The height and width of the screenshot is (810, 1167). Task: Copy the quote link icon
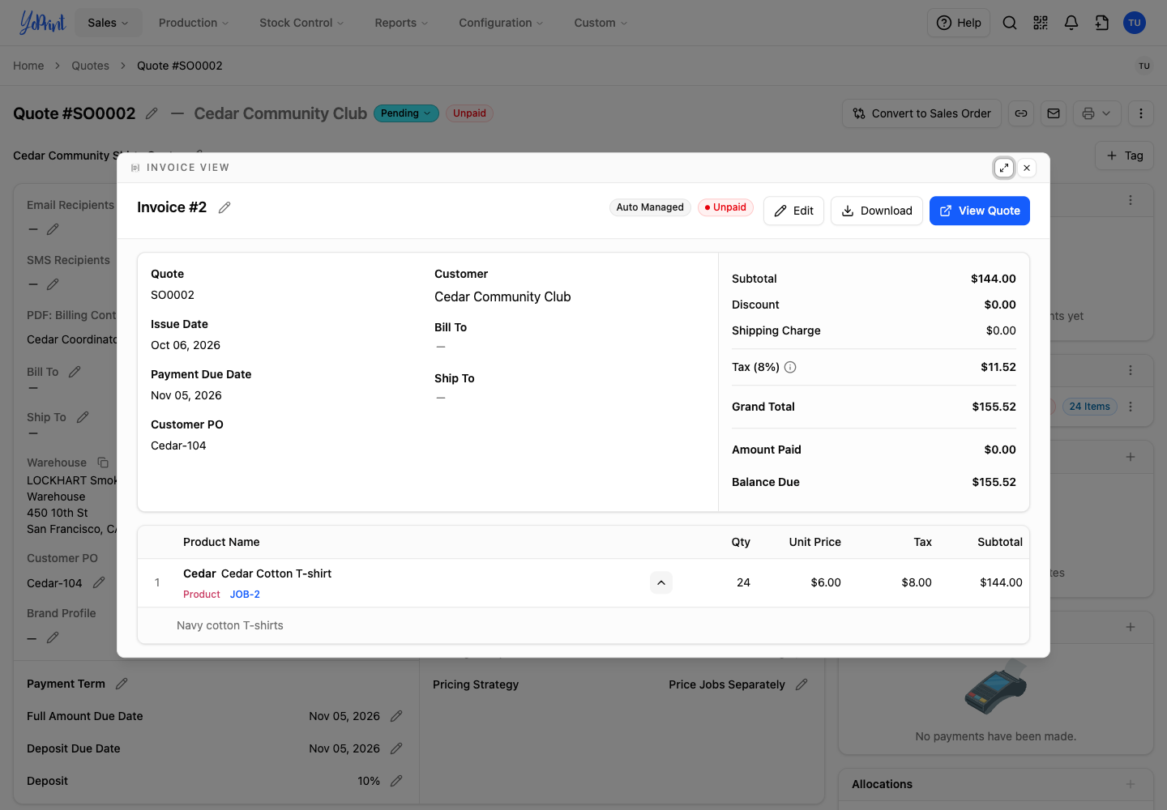[x=1021, y=113]
